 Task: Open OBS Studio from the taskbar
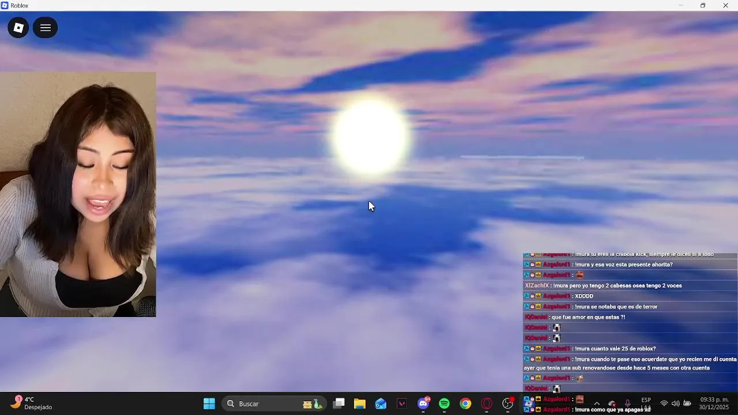(507, 403)
